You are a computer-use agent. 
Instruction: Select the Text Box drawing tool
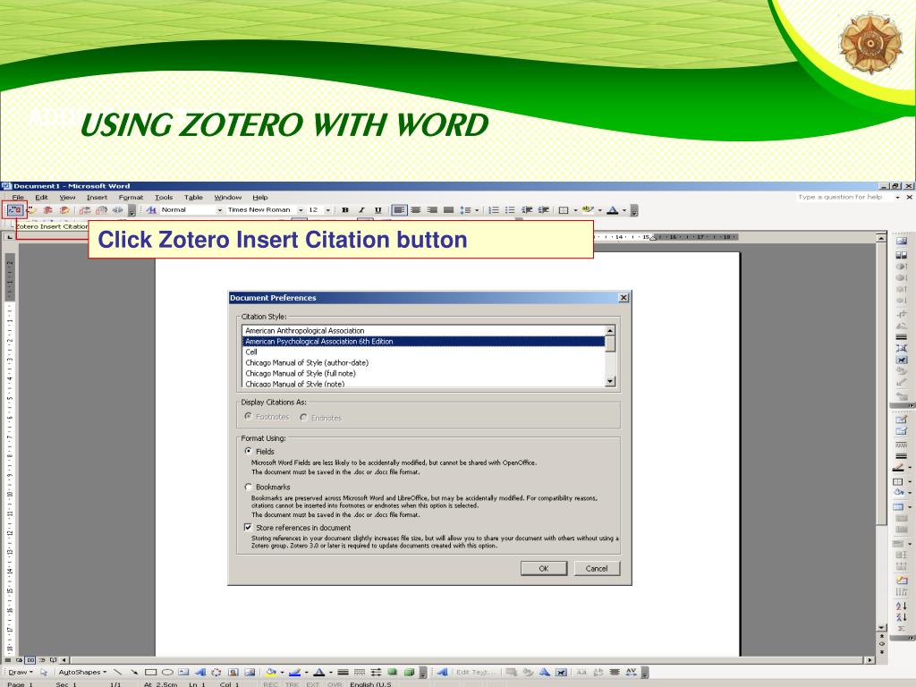pos(183,672)
